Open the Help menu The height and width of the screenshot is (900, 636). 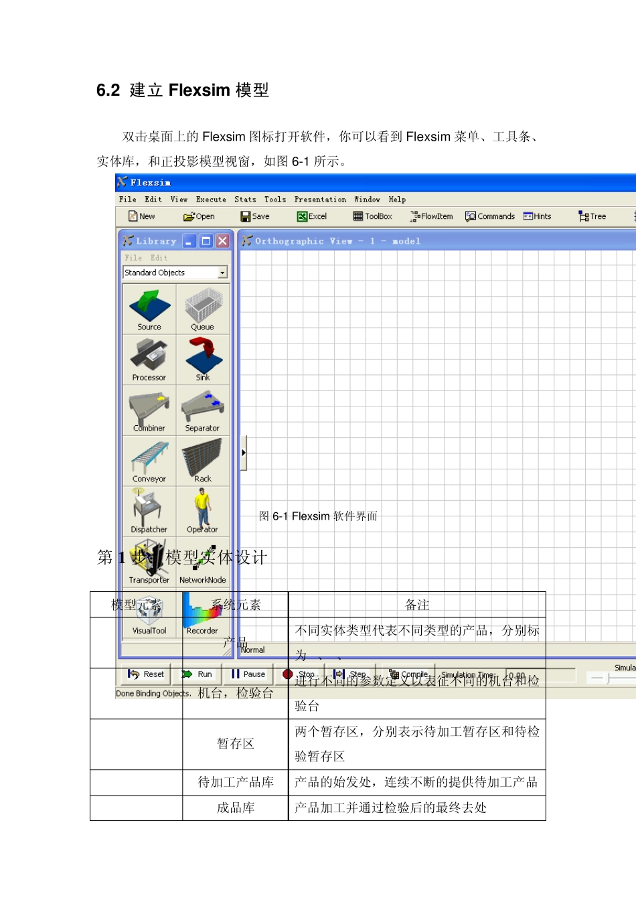(x=397, y=200)
